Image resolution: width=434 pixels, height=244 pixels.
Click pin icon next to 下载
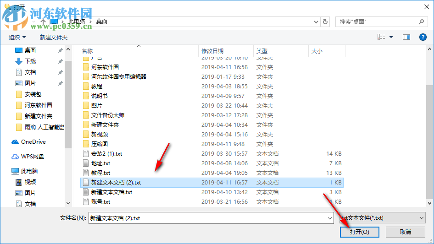click(60, 61)
